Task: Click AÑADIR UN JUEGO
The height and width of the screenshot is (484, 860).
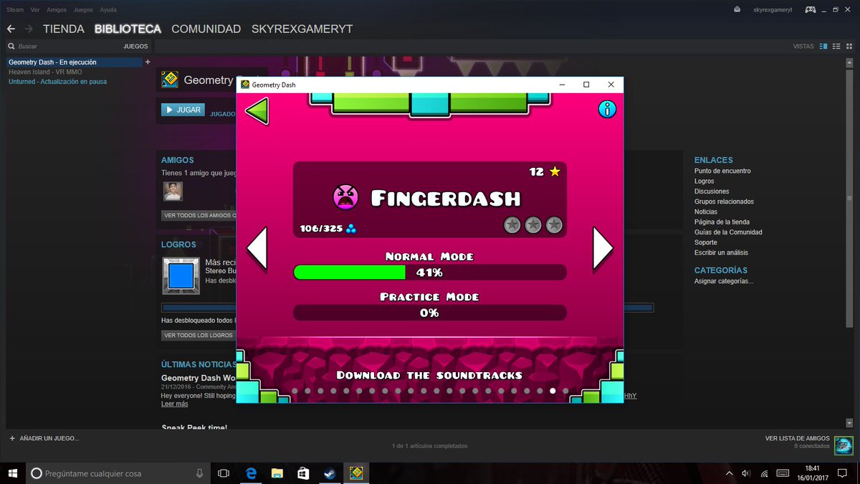Action: coord(44,438)
